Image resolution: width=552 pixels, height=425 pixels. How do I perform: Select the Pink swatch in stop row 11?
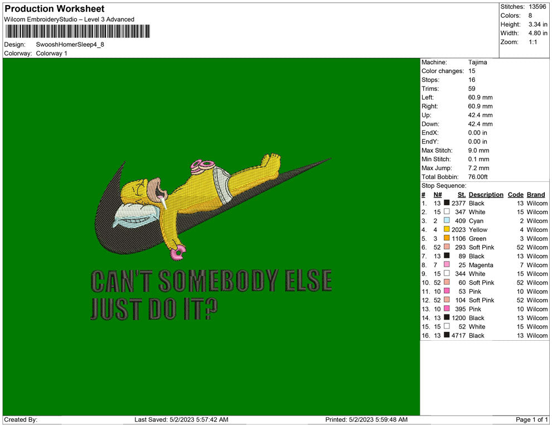point(447,291)
